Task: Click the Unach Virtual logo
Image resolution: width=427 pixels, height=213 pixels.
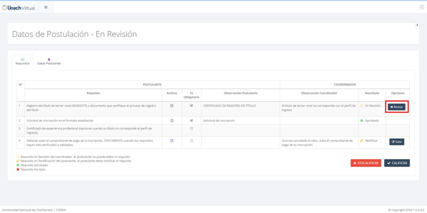Action: click(19, 7)
